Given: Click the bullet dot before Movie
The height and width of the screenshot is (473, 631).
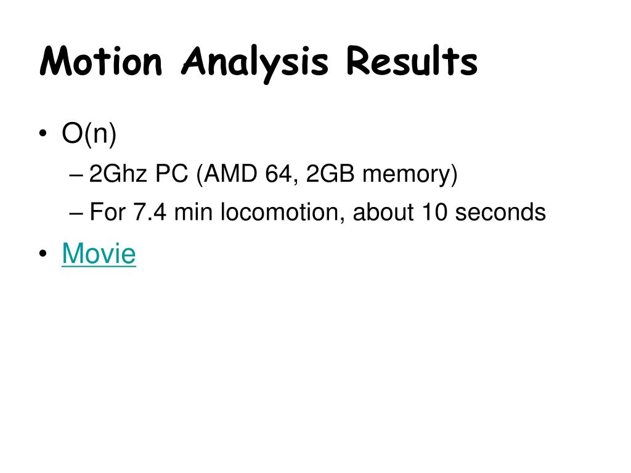Looking at the screenshot, I should (x=43, y=254).
